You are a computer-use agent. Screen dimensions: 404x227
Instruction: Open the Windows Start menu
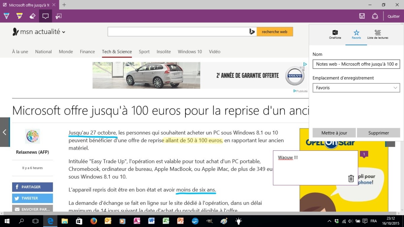point(7,221)
